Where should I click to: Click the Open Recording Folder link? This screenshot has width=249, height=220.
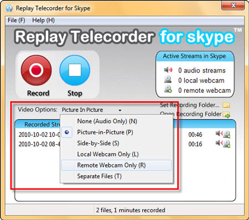tap(191, 114)
